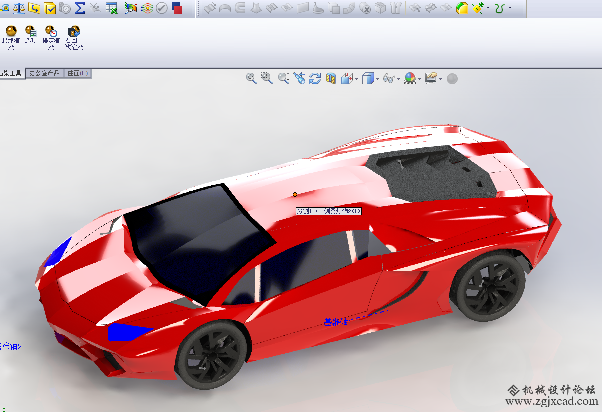
Task: Click Zoom to Fit icon
Action: point(252,78)
